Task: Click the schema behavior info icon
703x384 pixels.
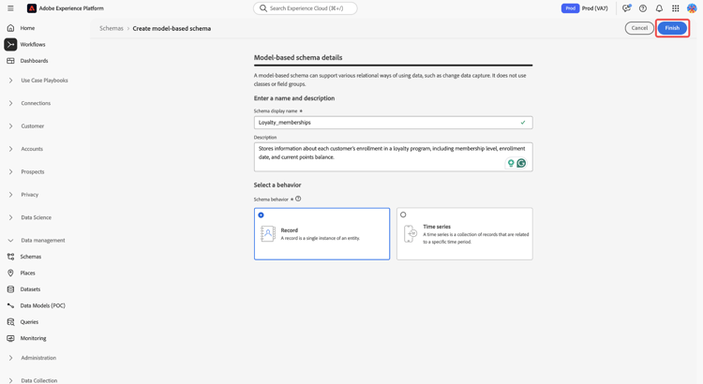Action: (x=298, y=199)
